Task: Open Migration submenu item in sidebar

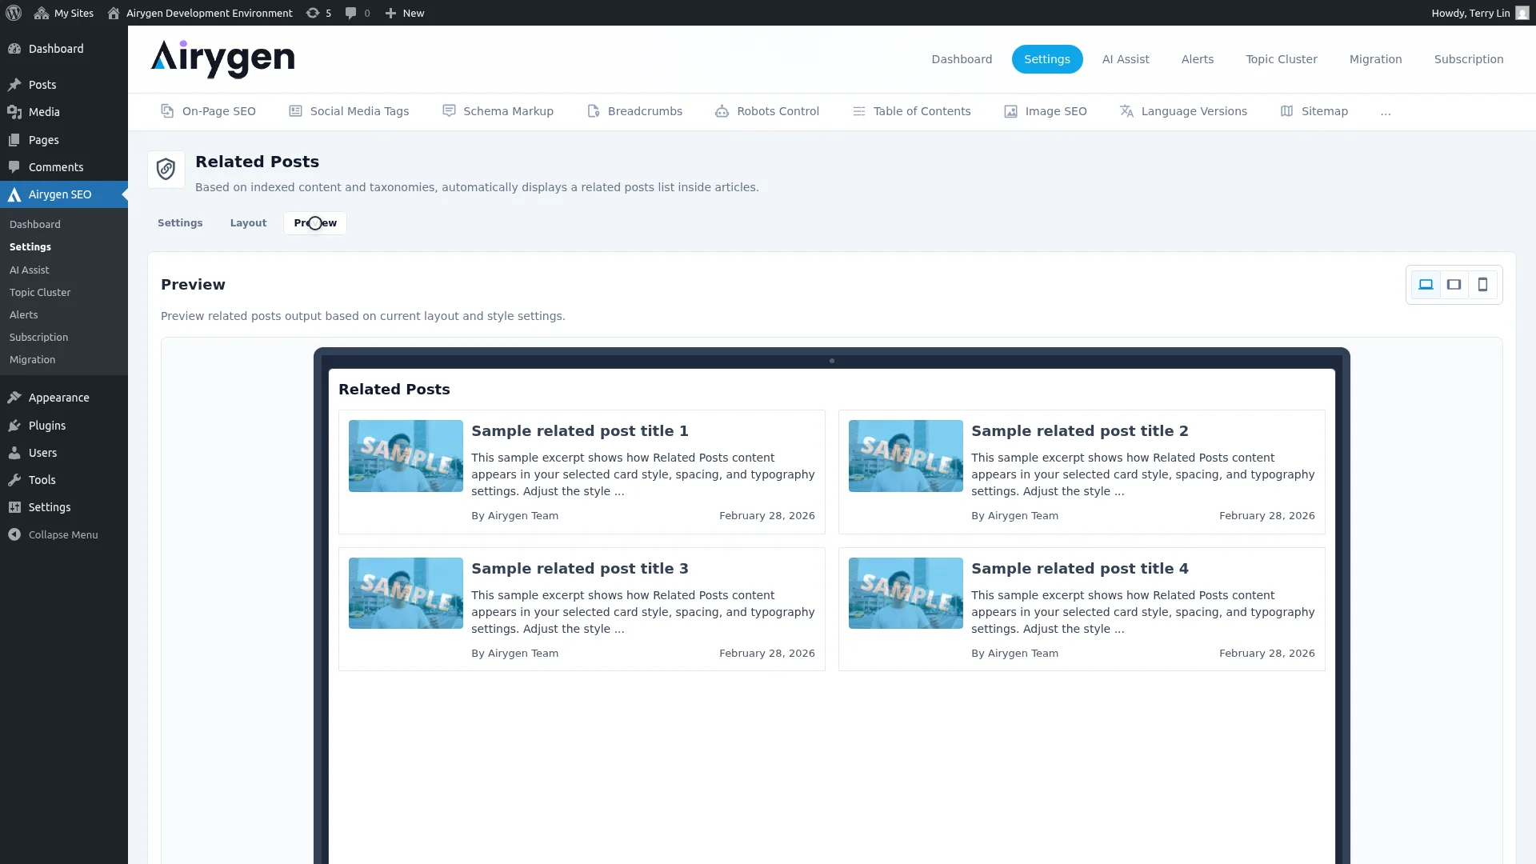Action: tap(33, 360)
